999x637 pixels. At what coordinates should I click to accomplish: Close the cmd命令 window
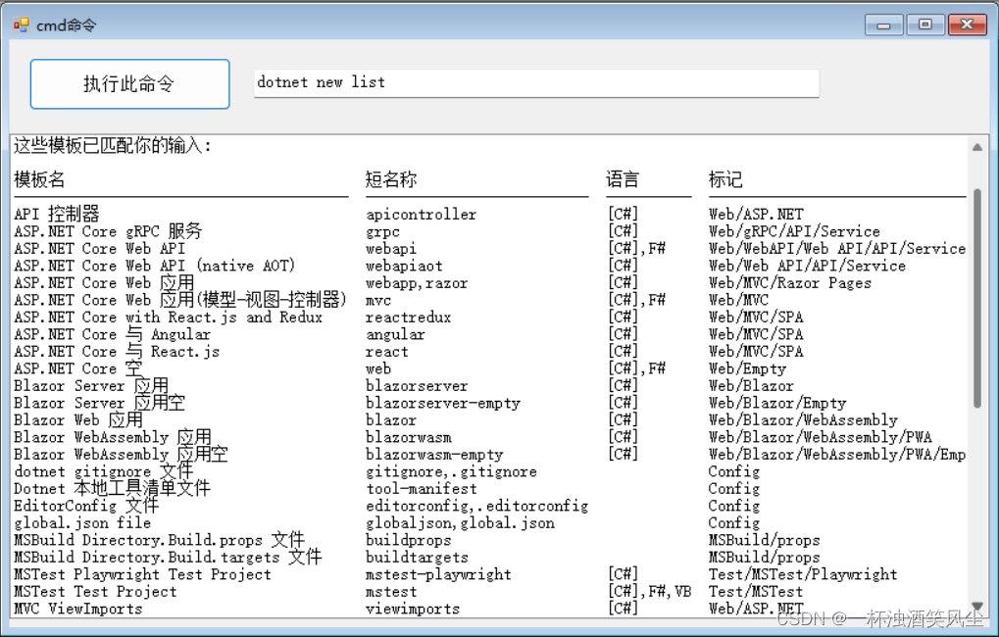pos(968,24)
